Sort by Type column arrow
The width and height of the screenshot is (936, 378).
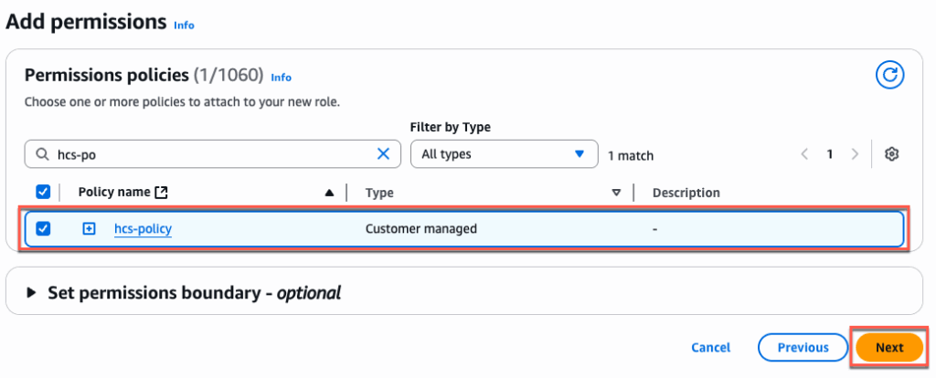(616, 193)
